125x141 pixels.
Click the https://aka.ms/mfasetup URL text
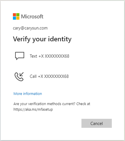(33, 109)
